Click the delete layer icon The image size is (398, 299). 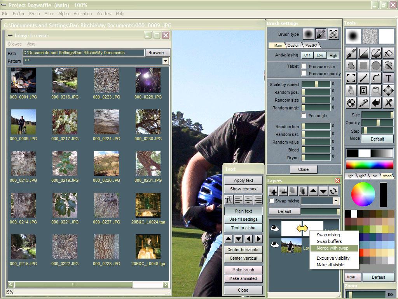pos(283,191)
